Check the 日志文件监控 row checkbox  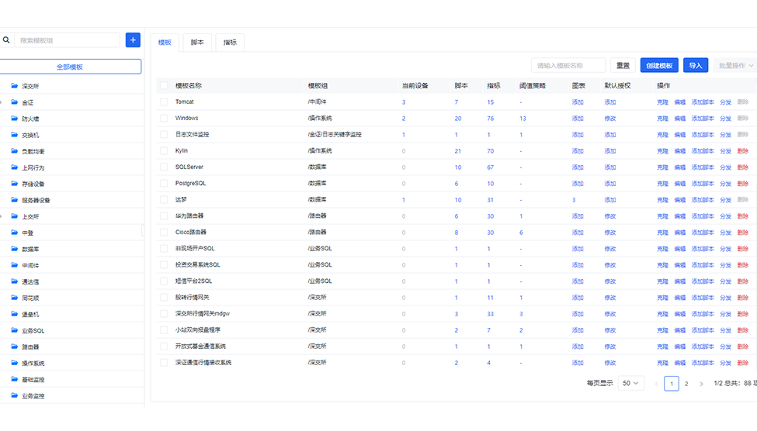pyautogui.click(x=164, y=135)
